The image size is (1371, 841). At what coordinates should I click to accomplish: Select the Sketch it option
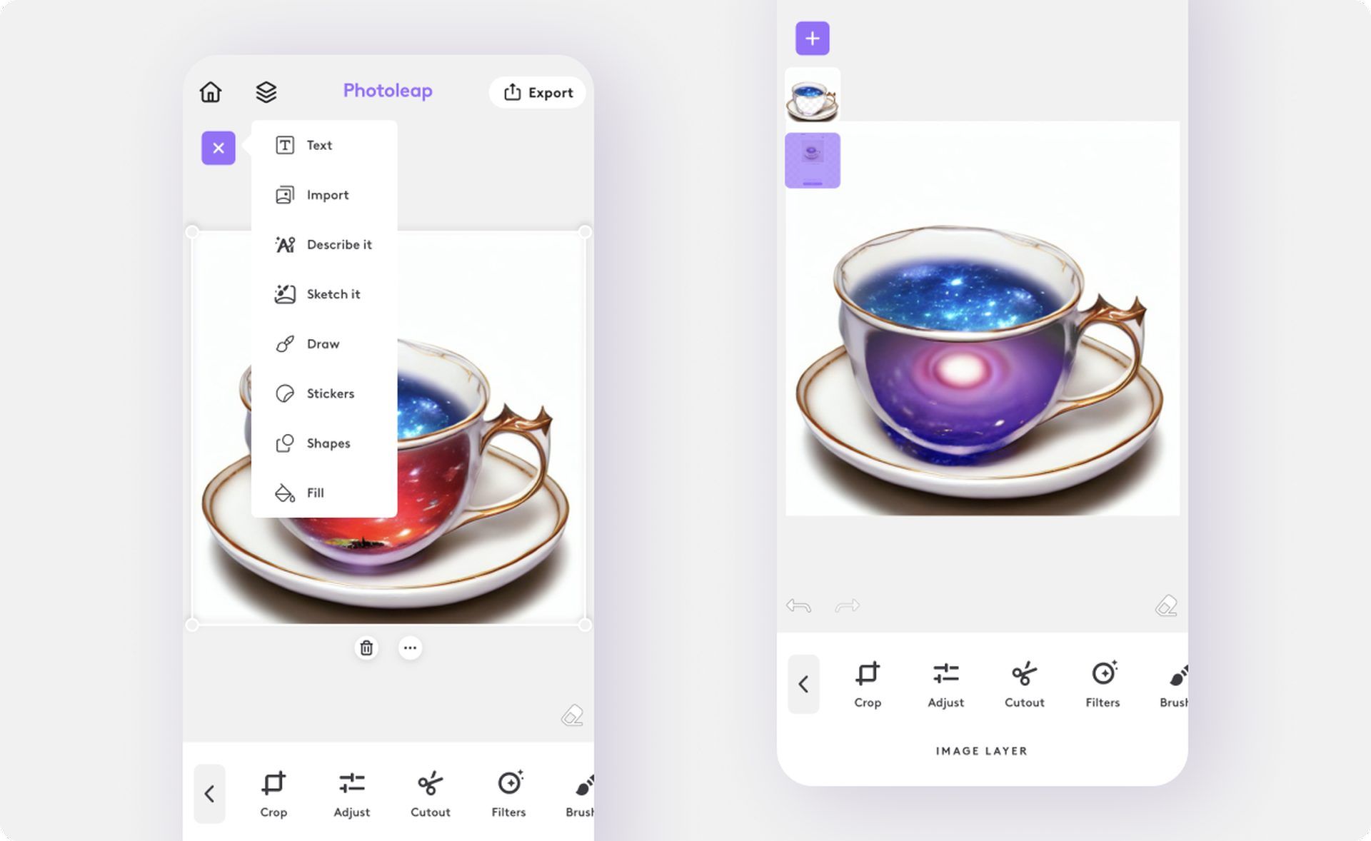333,293
